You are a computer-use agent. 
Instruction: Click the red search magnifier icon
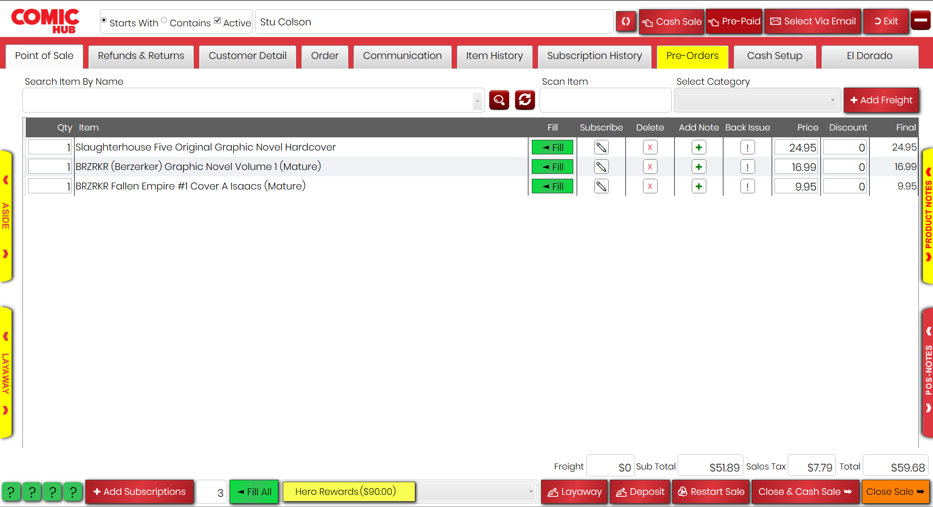pyautogui.click(x=499, y=100)
